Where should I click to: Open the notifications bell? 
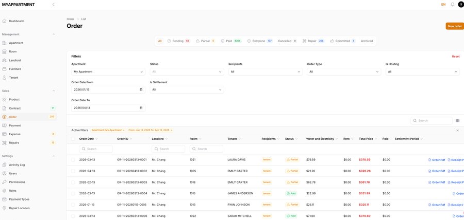click(453, 5)
